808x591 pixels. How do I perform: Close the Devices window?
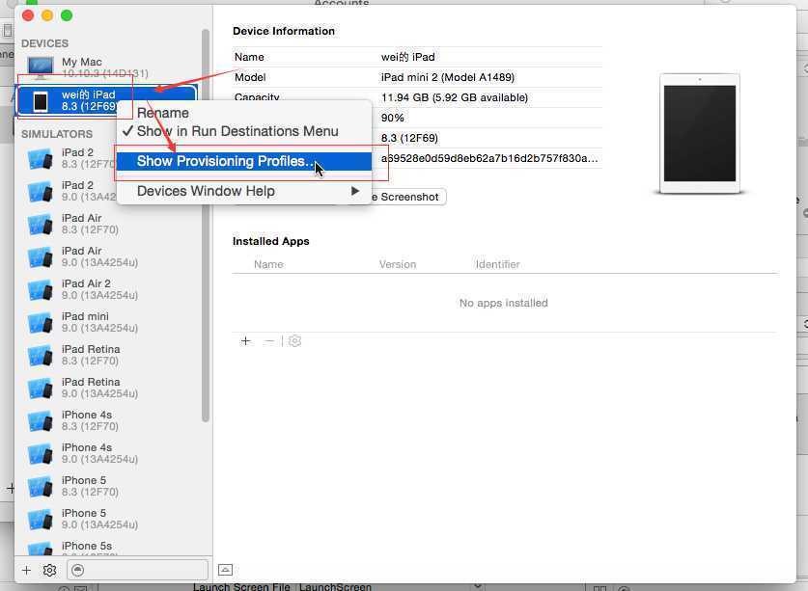pyautogui.click(x=28, y=15)
